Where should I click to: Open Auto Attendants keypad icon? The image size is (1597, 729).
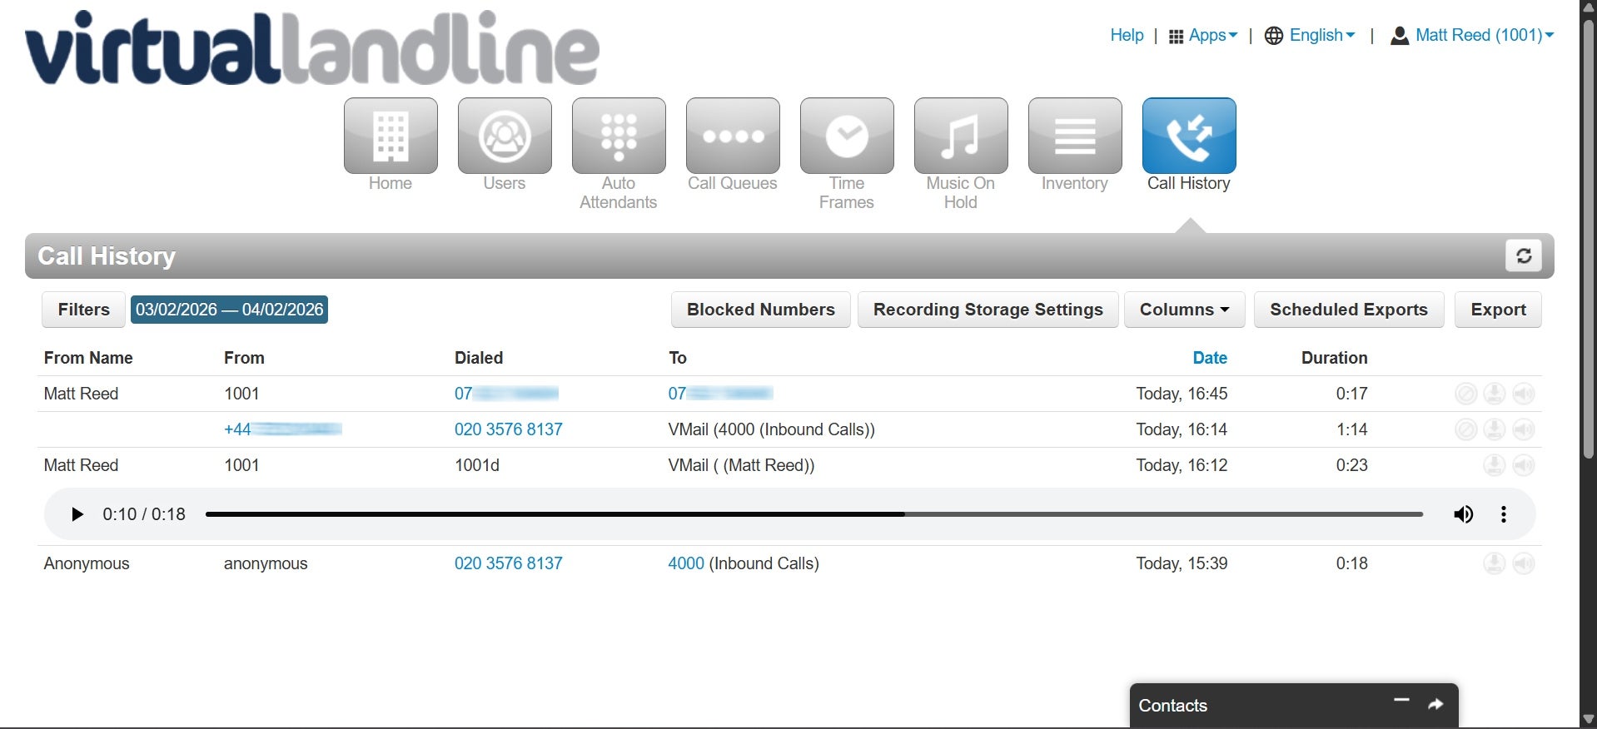[x=619, y=136]
